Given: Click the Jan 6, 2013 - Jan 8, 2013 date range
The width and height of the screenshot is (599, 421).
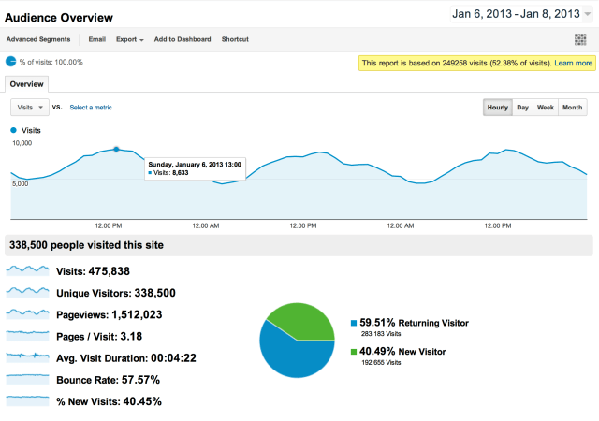Looking at the screenshot, I should point(516,14).
